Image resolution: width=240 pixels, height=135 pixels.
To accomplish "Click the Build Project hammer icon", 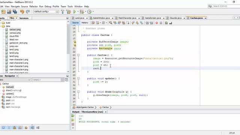I will (63, 12).
